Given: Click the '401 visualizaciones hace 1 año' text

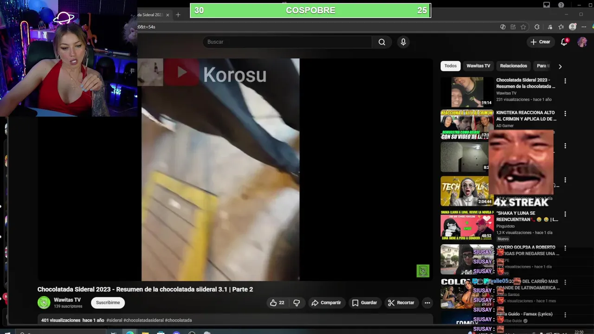Looking at the screenshot, I should [x=73, y=320].
